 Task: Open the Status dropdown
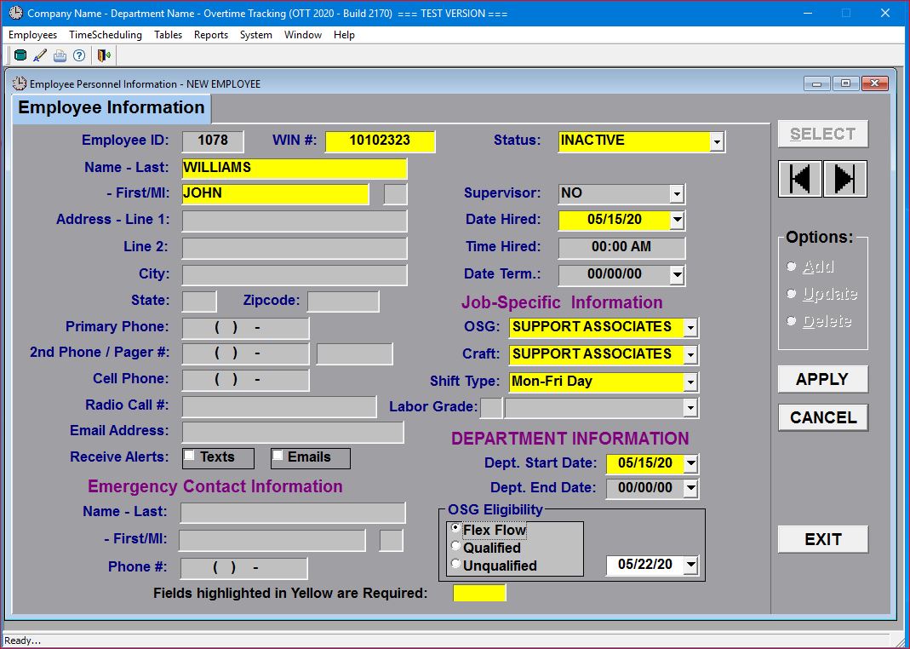pos(717,142)
